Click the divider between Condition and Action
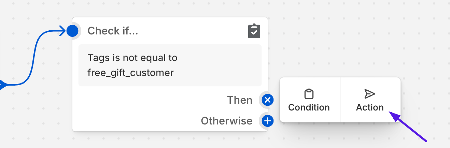 [340, 100]
